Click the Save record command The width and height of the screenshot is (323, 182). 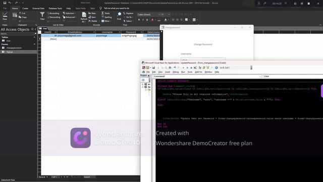pos(92,17)
